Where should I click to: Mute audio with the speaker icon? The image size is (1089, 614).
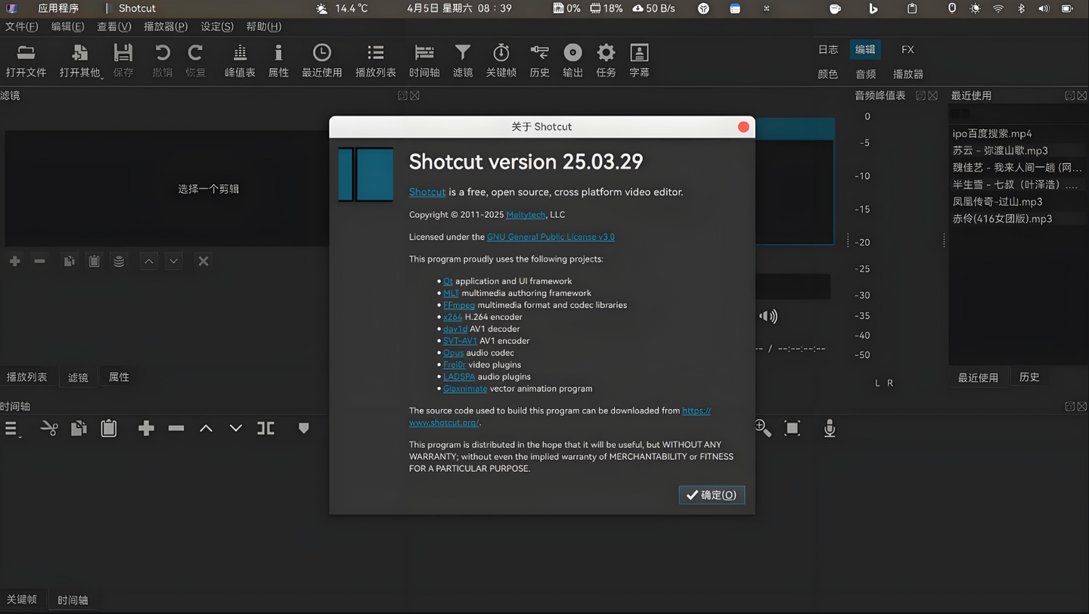768,316
